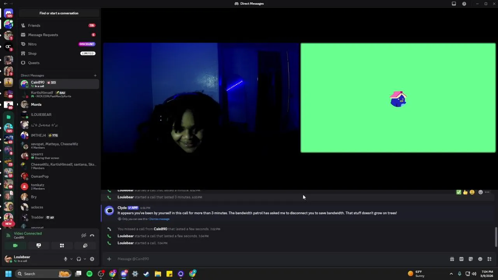Open the Quests page
Image resolution: width=498 pixels, height=280 pixels.
59,63
